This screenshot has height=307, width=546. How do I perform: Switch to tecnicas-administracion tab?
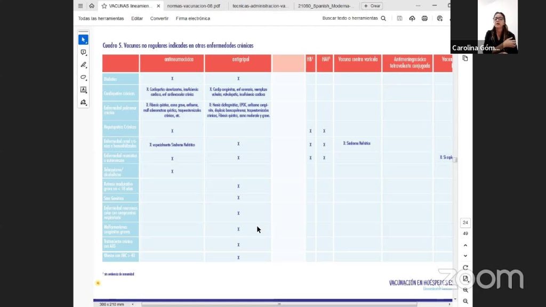click(261, 6)
